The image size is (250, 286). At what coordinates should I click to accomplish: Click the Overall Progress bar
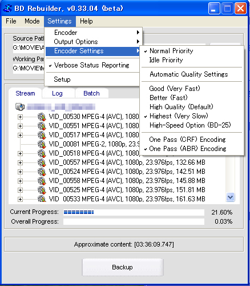(134, 221)
